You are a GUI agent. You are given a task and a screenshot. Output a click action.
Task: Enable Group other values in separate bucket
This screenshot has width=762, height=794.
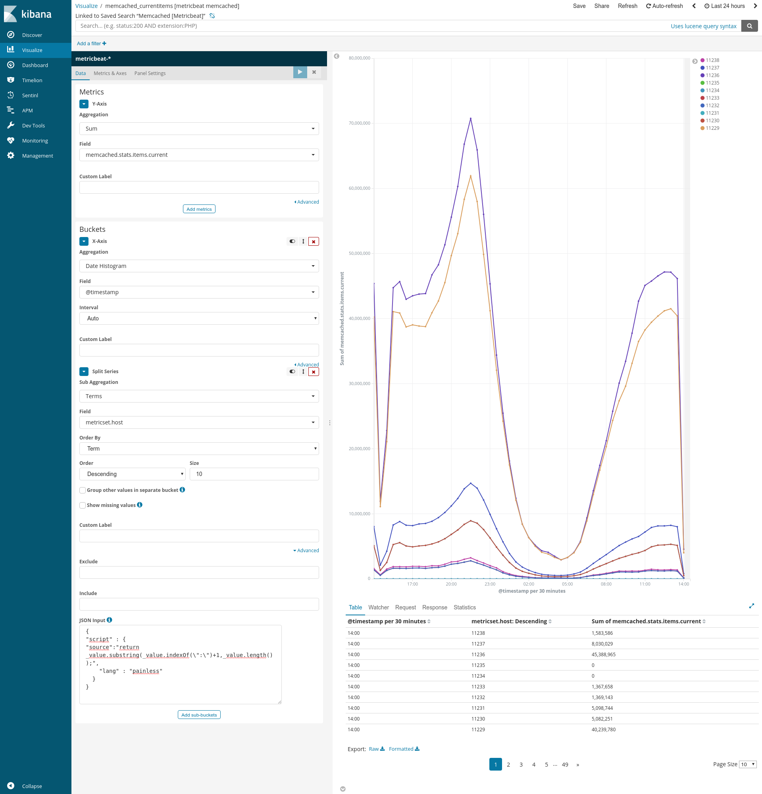pos(83,490)
